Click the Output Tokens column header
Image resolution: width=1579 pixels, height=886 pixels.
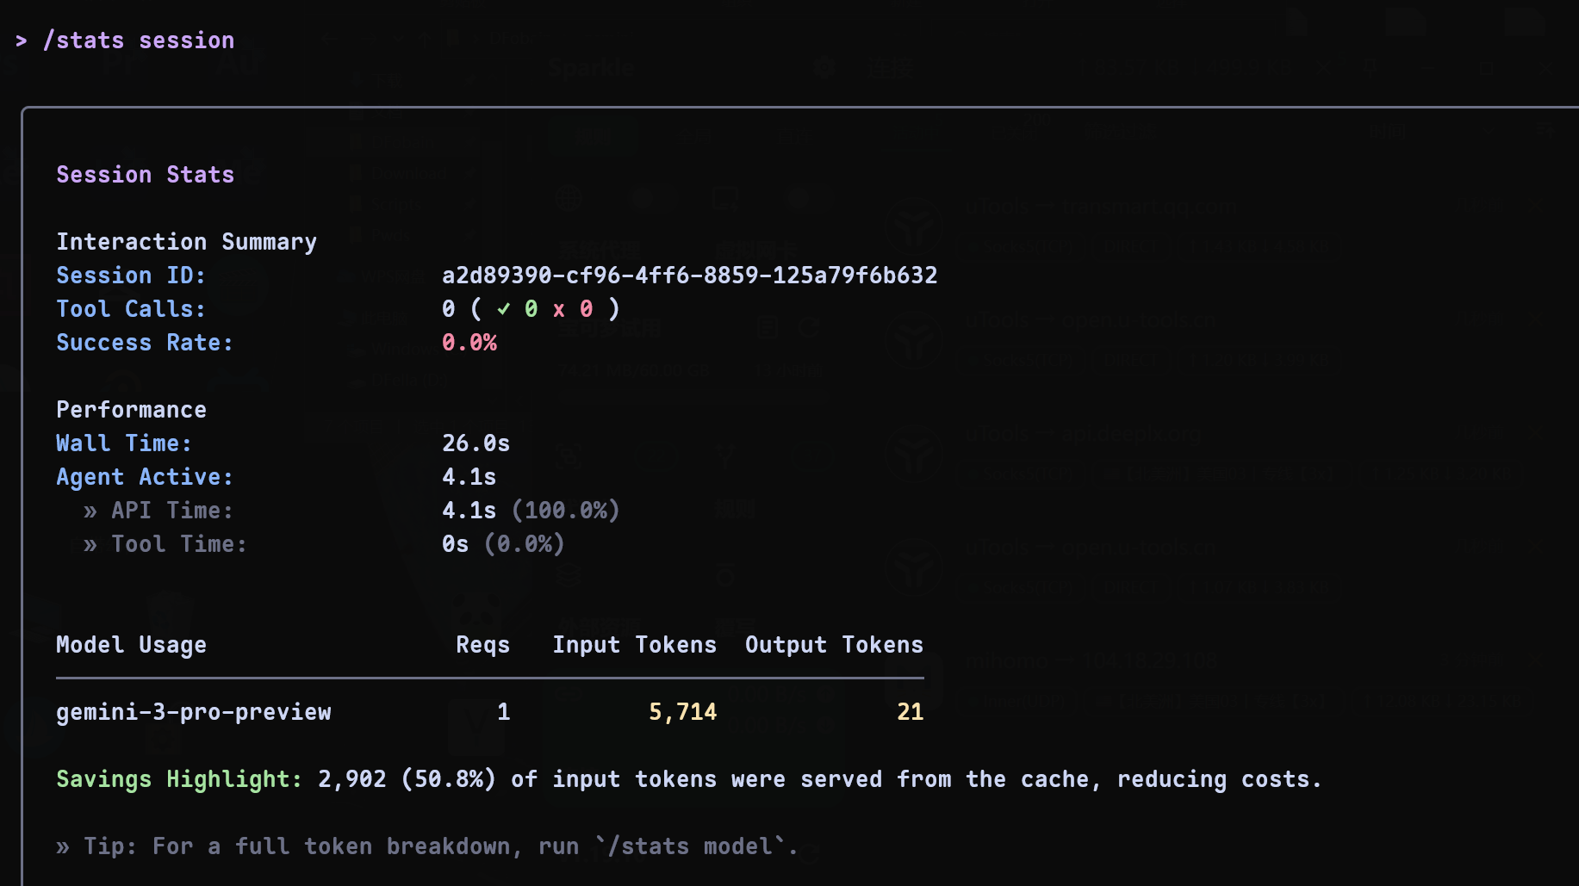(x=835, y=645)
